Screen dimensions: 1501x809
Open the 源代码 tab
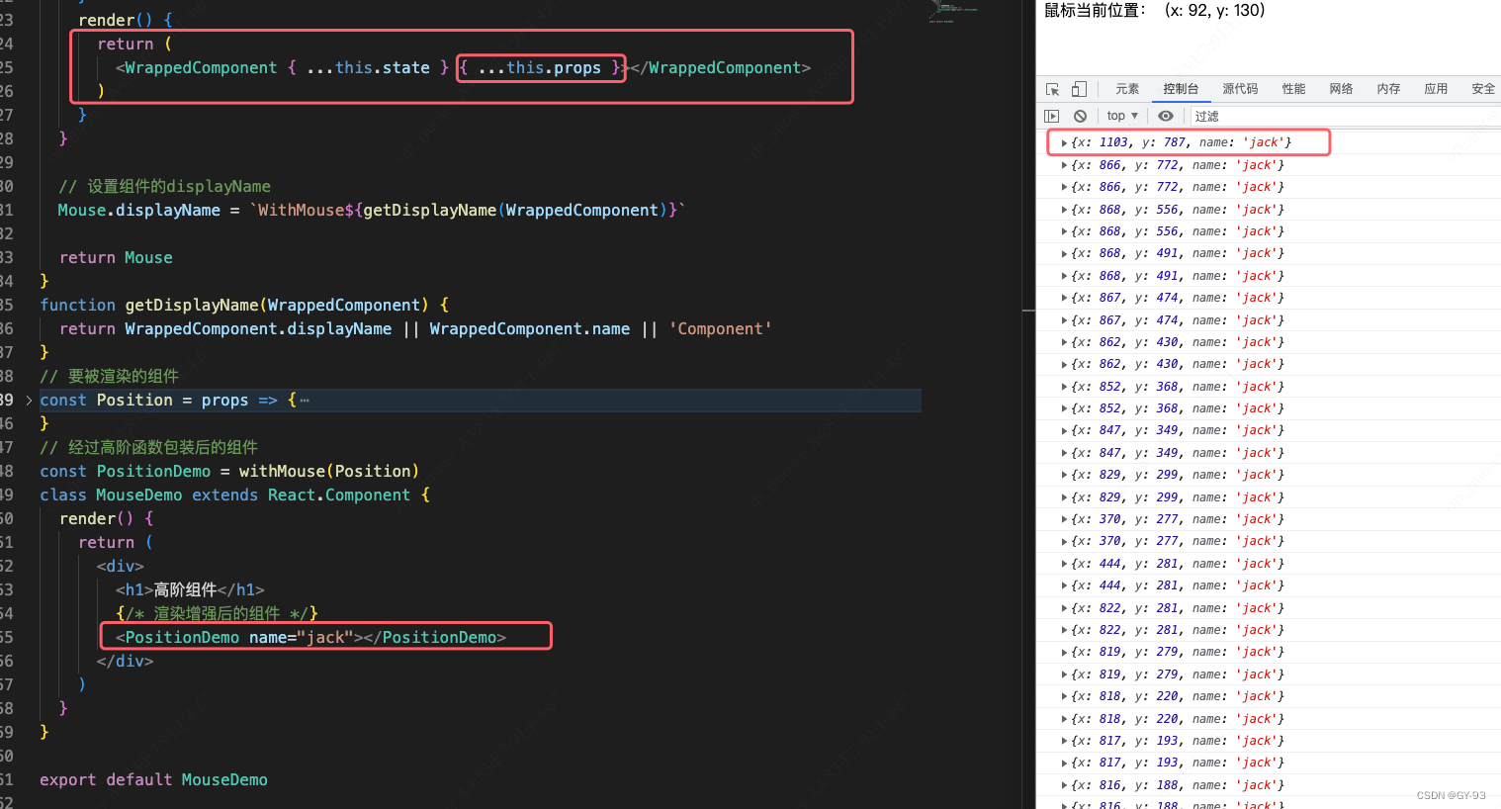pyautogui.click(x=1240, y=89)
